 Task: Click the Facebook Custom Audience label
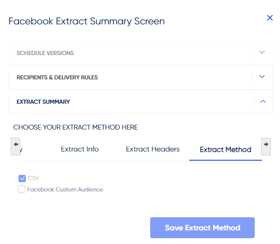(65, 189)
